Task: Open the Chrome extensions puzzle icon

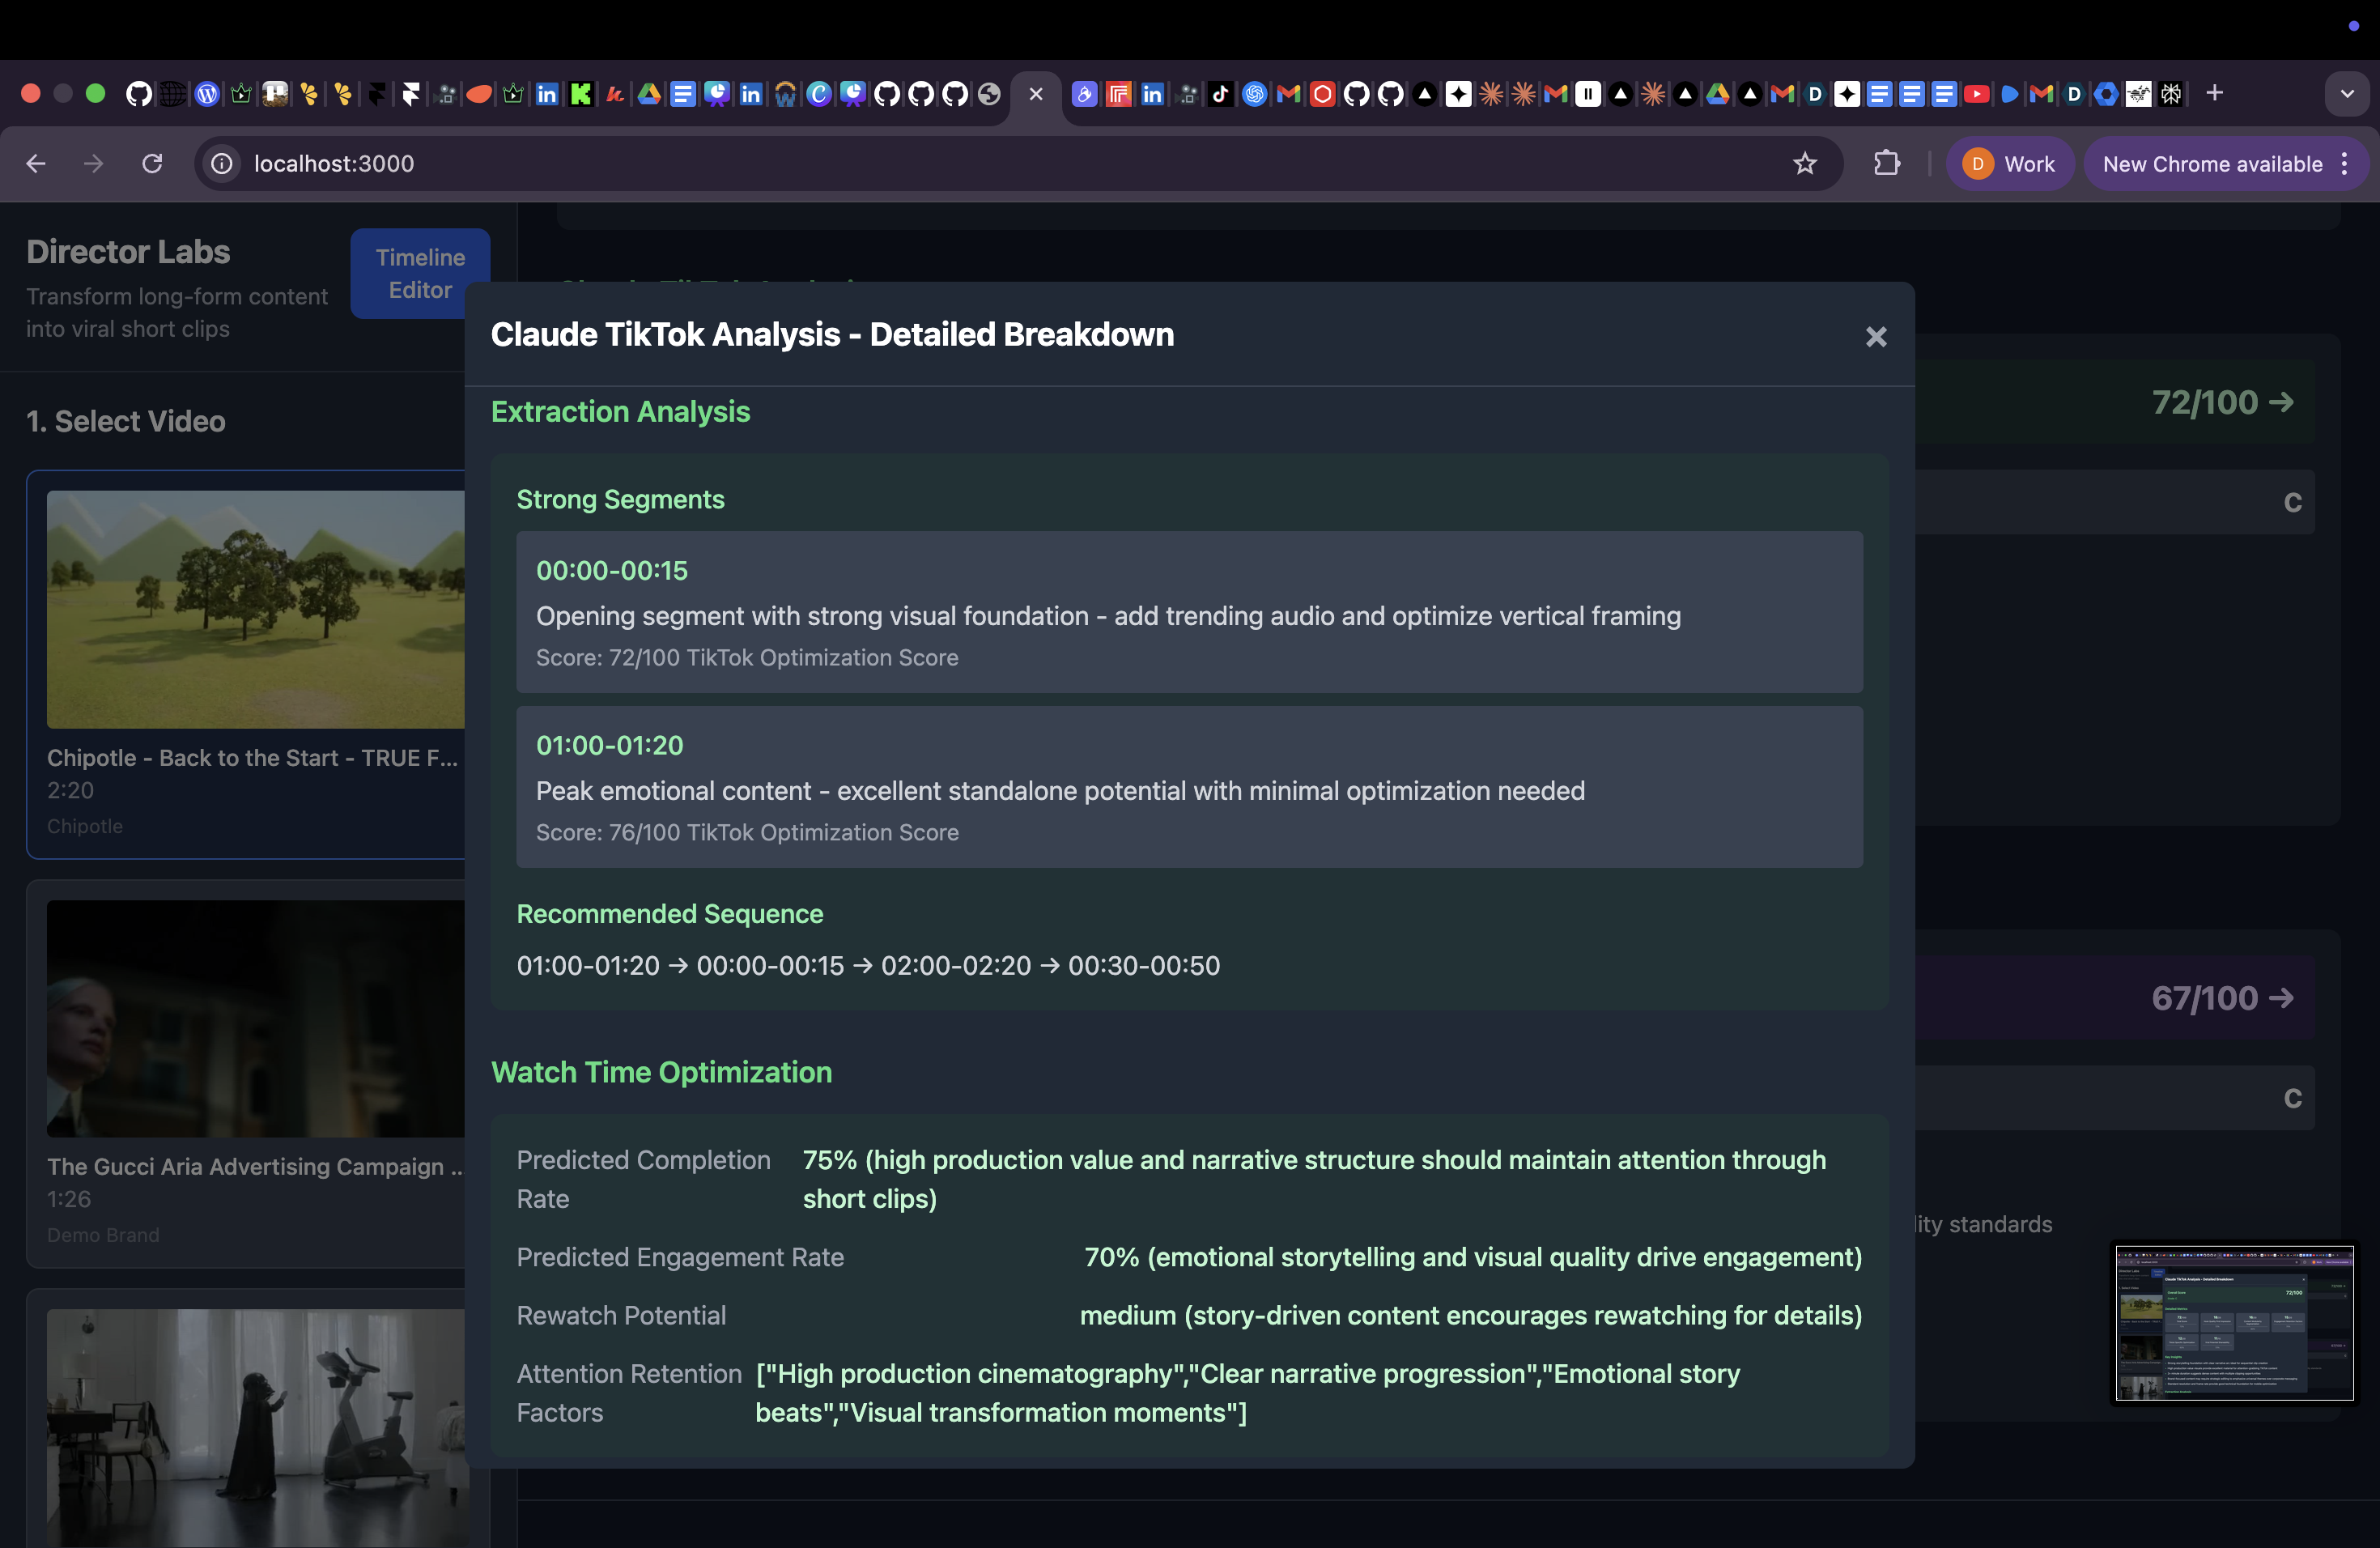Action: pyautogui.click(x=1886, y=163)
